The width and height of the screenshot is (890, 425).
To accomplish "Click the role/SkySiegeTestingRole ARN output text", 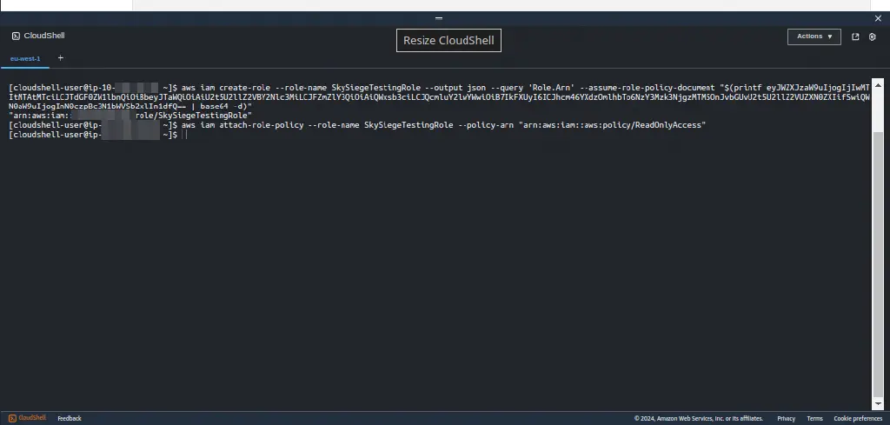I will [x=194, y=116].
